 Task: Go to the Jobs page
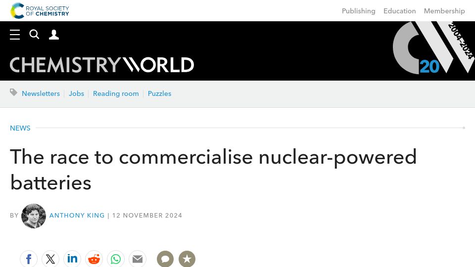(x=76, y=93)
